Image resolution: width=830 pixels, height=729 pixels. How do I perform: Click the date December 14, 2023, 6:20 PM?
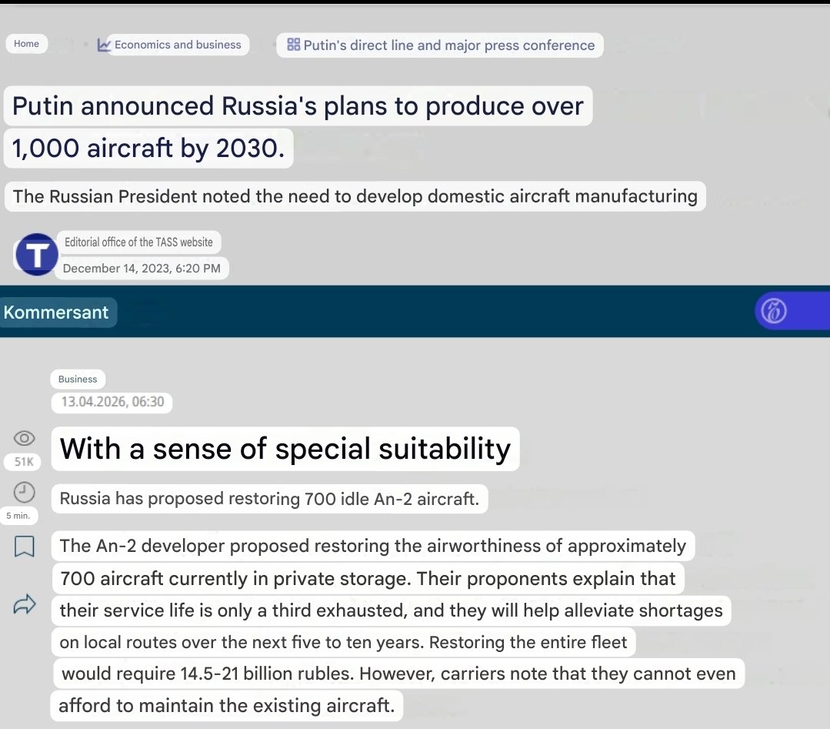[x=142, y=269]
